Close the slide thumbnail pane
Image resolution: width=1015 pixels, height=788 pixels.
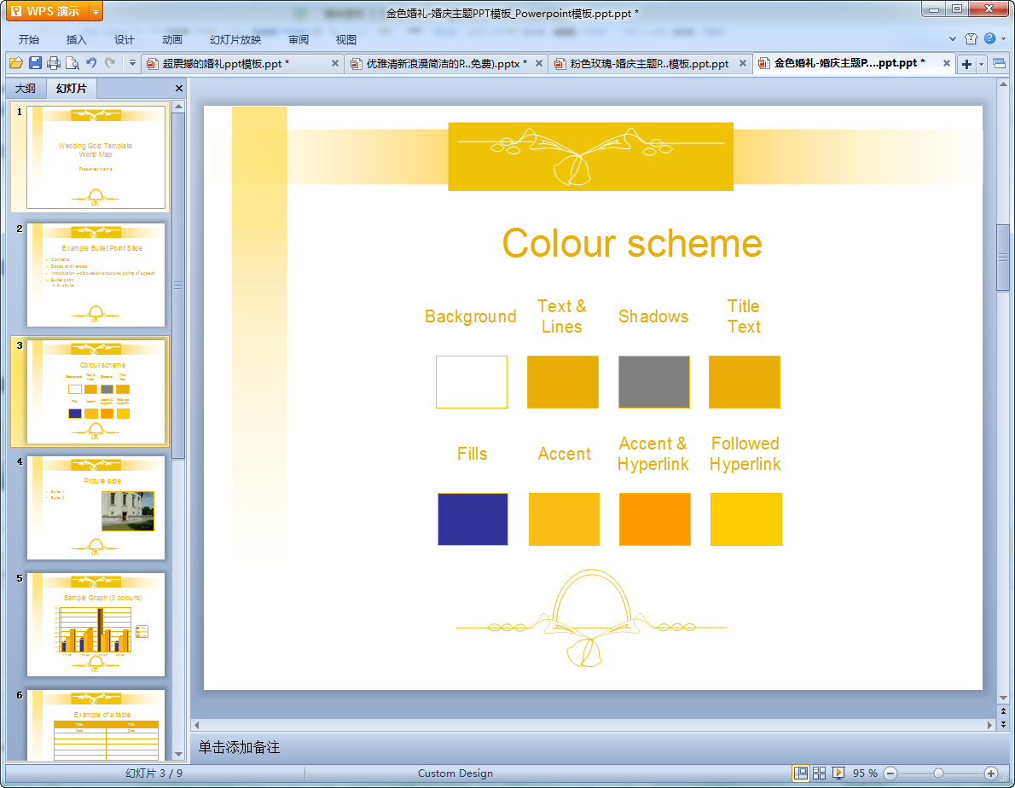pos(178,88)
